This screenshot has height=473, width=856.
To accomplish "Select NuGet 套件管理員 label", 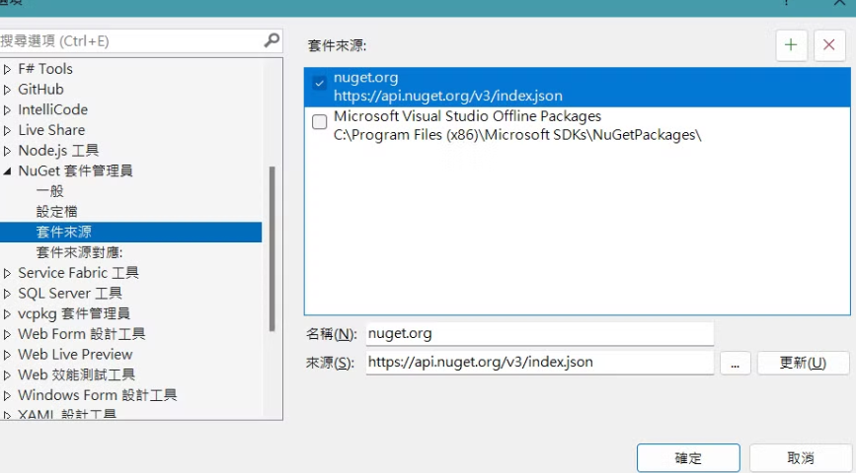I will tap(75, 171).
